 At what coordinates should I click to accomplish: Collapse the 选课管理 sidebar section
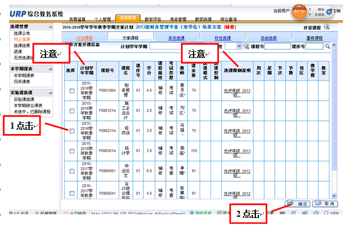(51, 27)
